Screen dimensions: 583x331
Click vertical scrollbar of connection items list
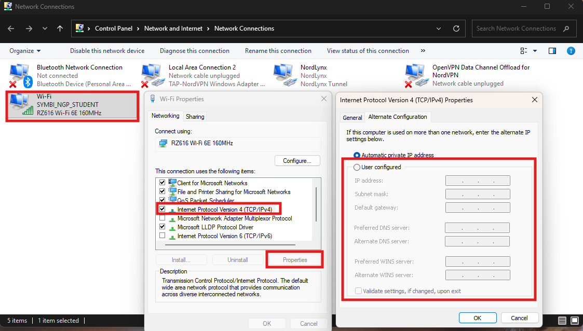tap(316, 204)
